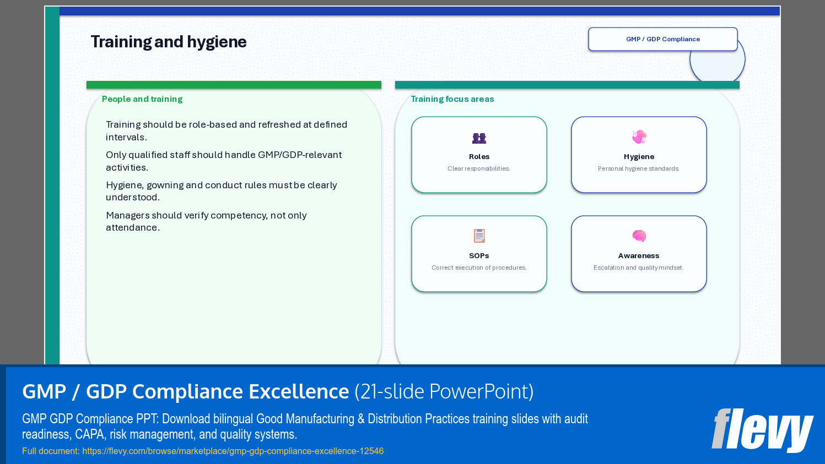Click the Awareness brain icon

[x=639, y=236]
